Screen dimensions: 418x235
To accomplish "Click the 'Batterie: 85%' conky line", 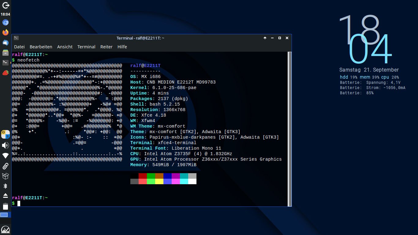I will [x=357, y=93].
